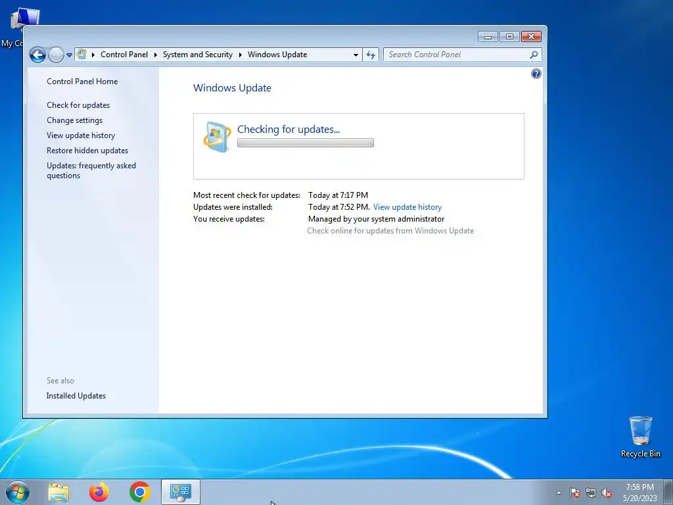This screenshot has height=505, width=673.
Task: Click the Windows Update heading
Action: point(232,88)
